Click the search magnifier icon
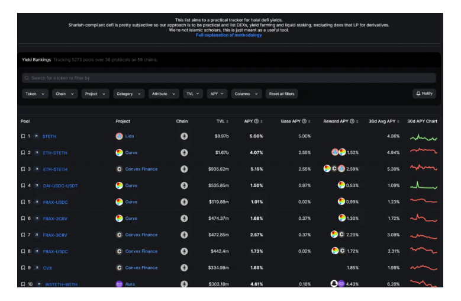Image resolution: width=461 pixels, height=301 pixels. click(27, 78)
